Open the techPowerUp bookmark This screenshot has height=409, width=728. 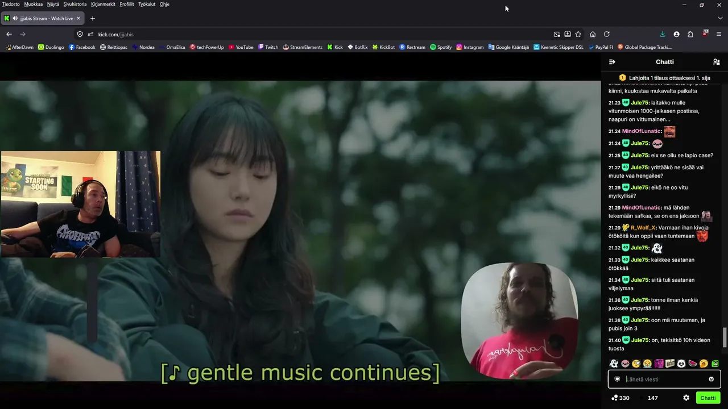(206, 47)
